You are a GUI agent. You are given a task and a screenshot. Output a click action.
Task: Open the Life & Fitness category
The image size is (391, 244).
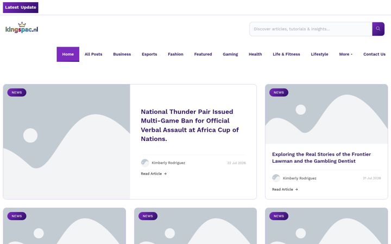286,54
